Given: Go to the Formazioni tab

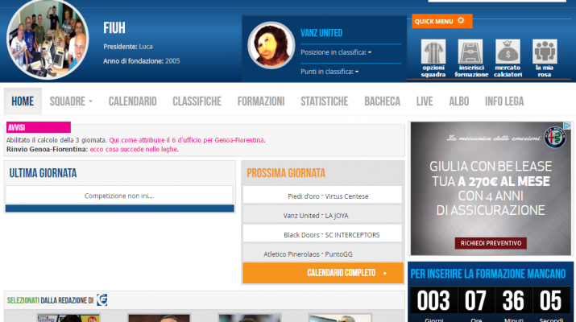Looking at the screenshot, I should click(x=260, y=101).
